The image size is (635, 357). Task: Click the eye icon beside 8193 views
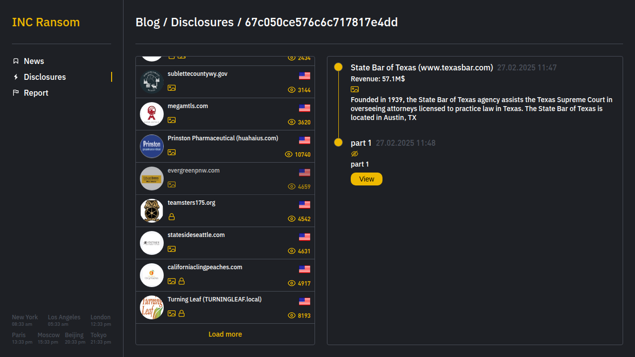(292, 315)
